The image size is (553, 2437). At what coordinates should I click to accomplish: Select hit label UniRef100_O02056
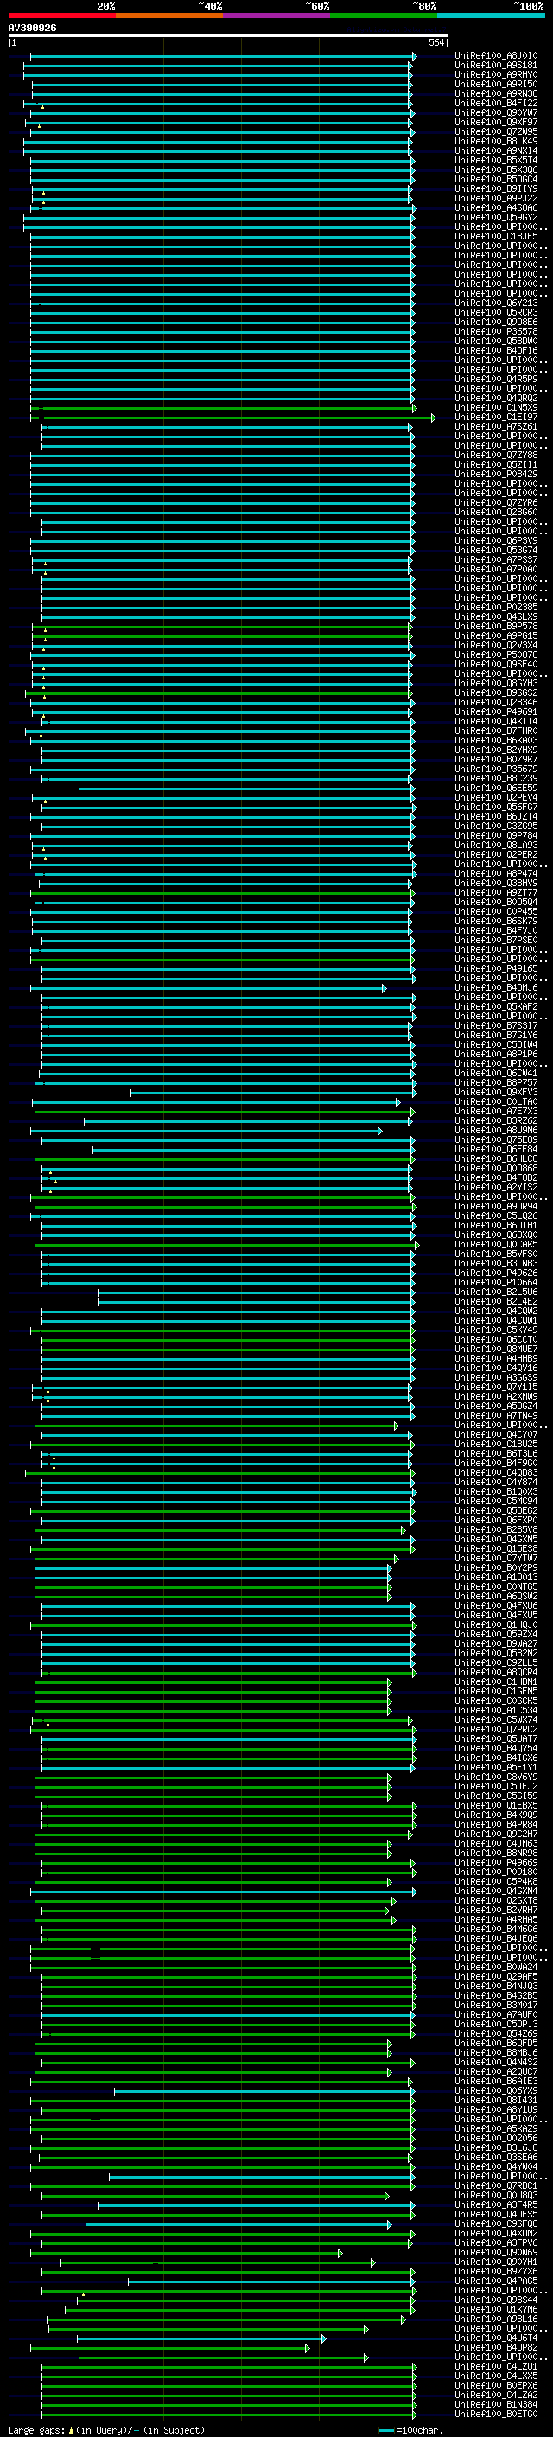[x=496, y=2138]
